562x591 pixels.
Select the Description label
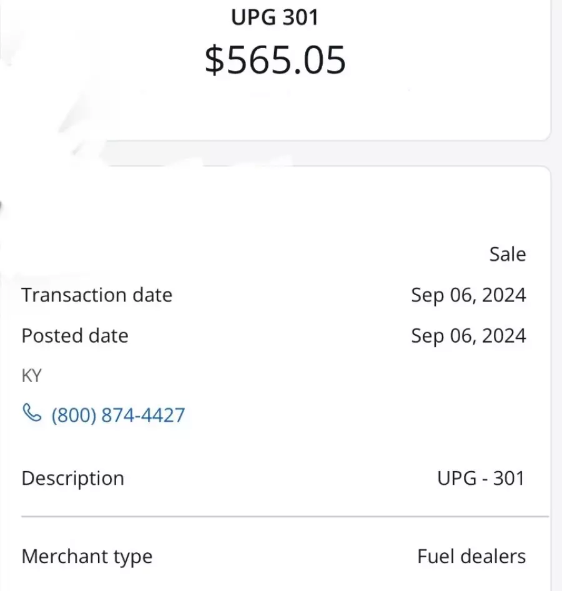[x=73, y=479]
